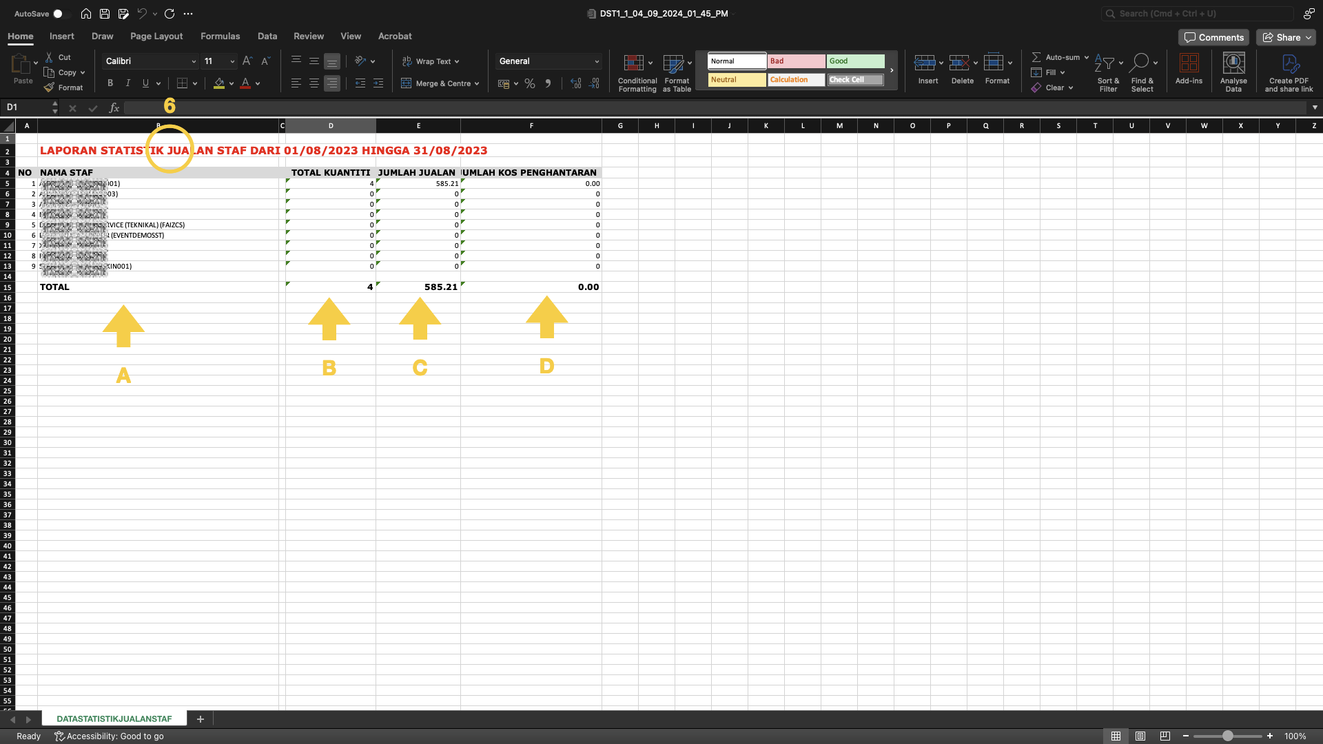Open the Calibri font name dropdown
Screen dimensions: 1323x744
(194, 61)
